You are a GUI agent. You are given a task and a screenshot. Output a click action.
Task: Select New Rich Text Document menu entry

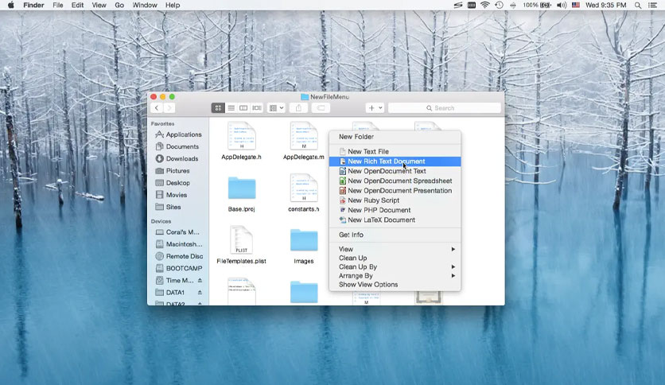[395, 161]
